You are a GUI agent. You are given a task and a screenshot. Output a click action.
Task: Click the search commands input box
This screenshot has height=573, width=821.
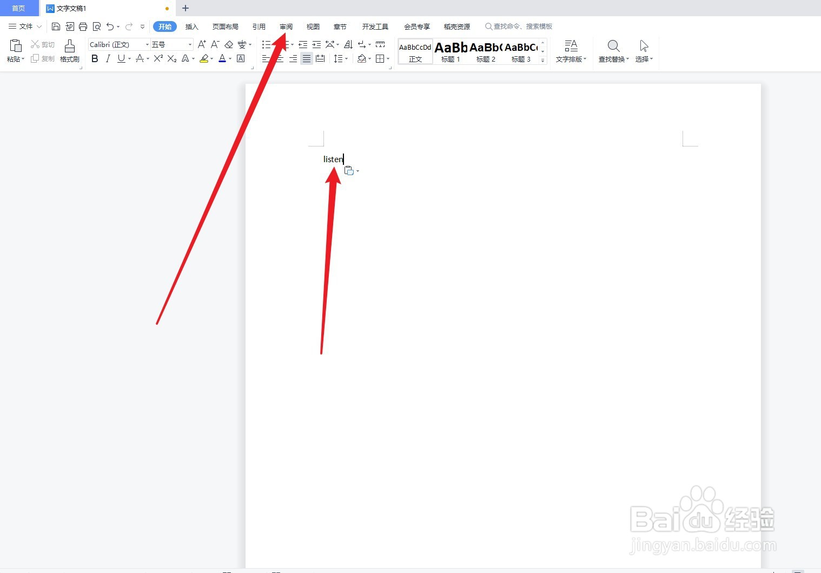pos(519,26)
